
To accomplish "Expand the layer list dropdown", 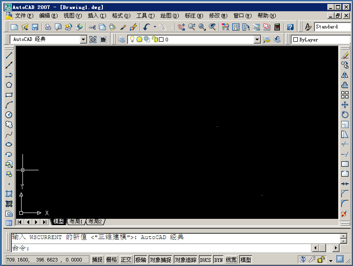I will point(257,40).
